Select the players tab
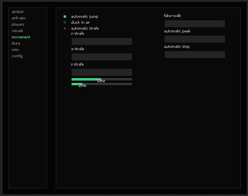Screen dimensions: 248x196 coord(18,24)
